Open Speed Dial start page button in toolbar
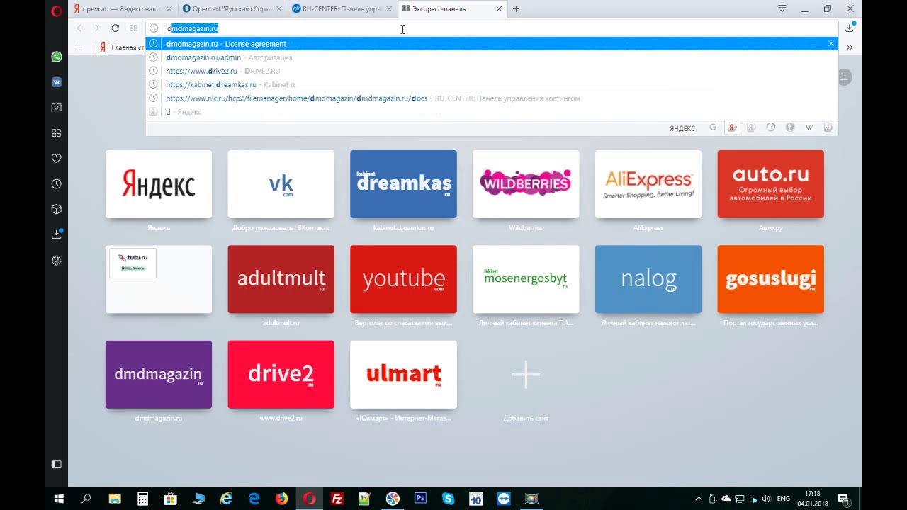The image size is (907, 510). click(x=133, y=28)
